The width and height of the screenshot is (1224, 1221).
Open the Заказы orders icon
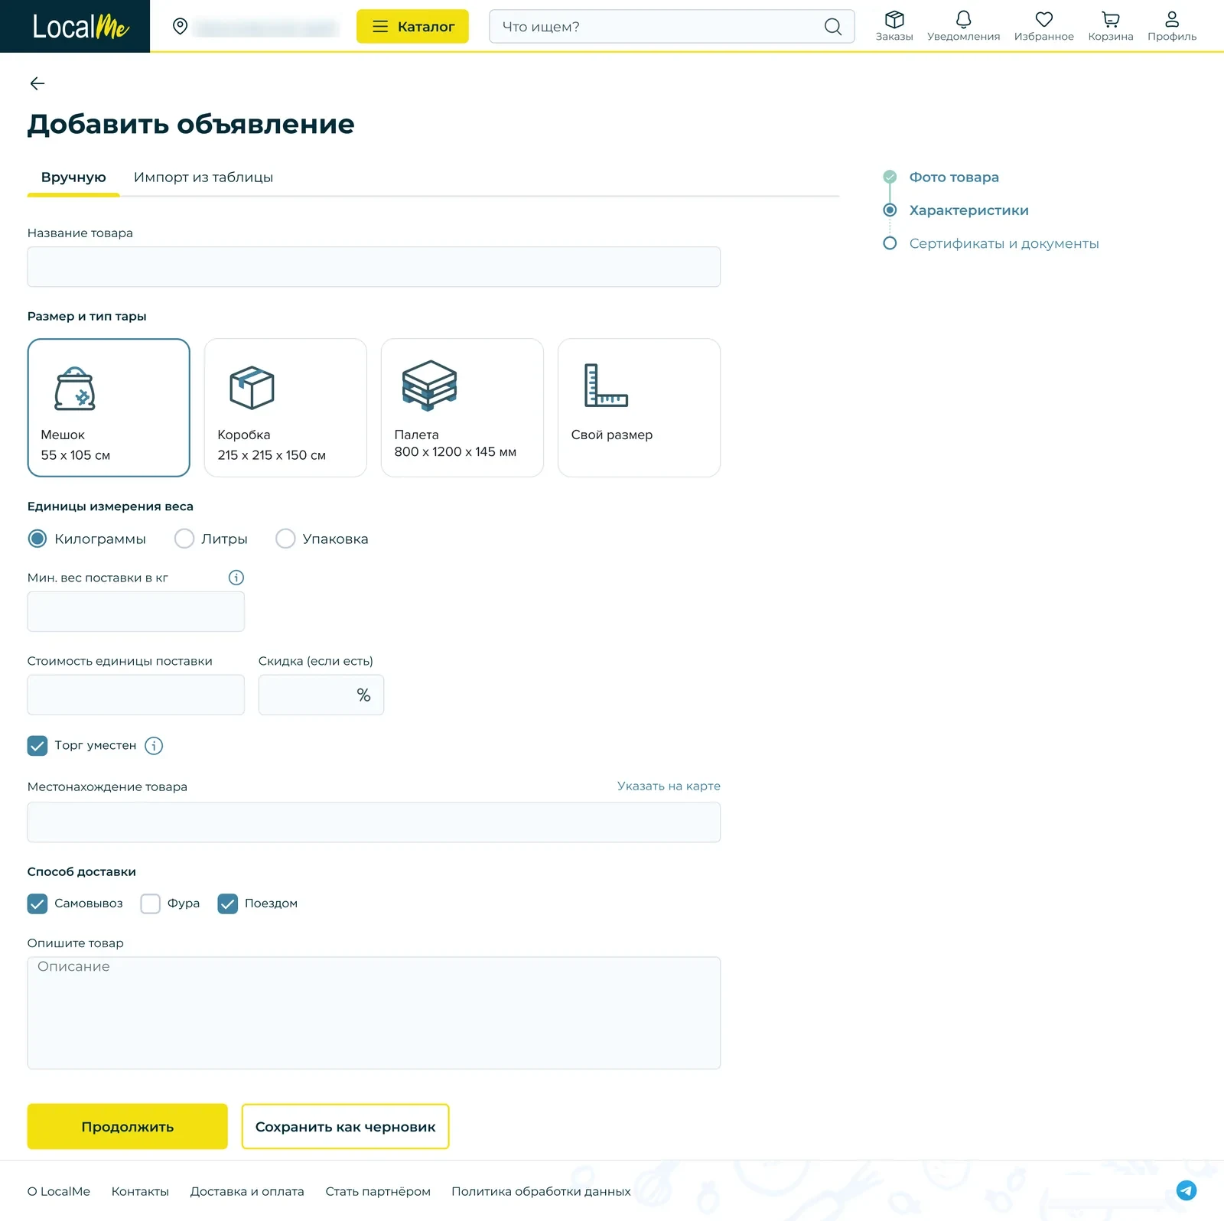(x=894, y=26)
